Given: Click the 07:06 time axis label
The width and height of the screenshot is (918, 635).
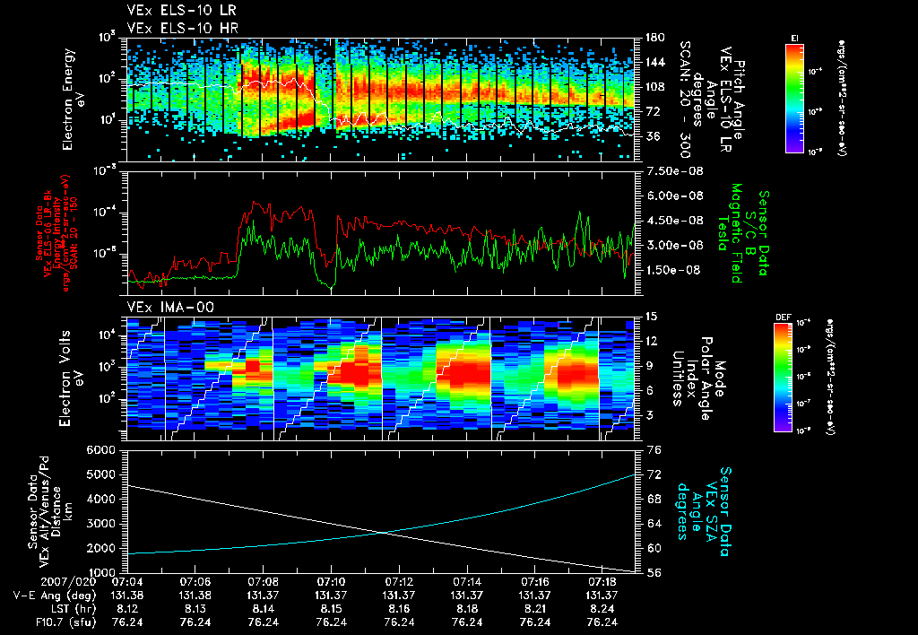Looking at the screenshot, I should 195,583.
